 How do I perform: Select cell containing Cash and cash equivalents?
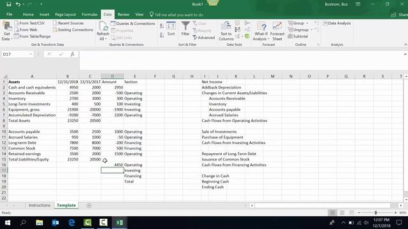click(33, 87)
